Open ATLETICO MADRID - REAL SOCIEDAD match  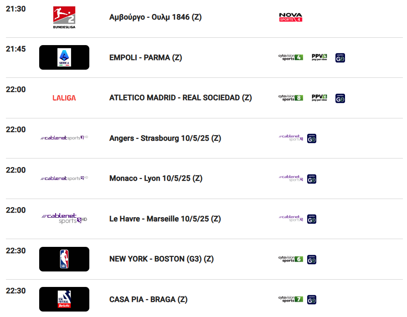pyautogui.click(x=180, y=98)
